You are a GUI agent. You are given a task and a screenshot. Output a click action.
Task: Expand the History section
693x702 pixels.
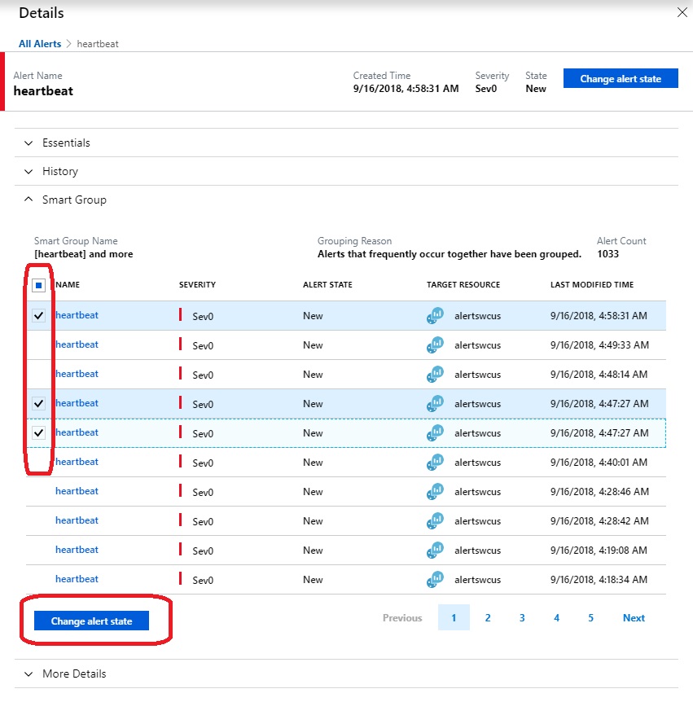pos(59,171)
